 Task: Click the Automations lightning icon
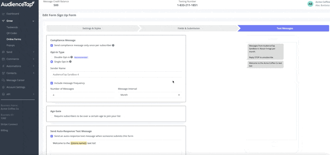[3, 66]
